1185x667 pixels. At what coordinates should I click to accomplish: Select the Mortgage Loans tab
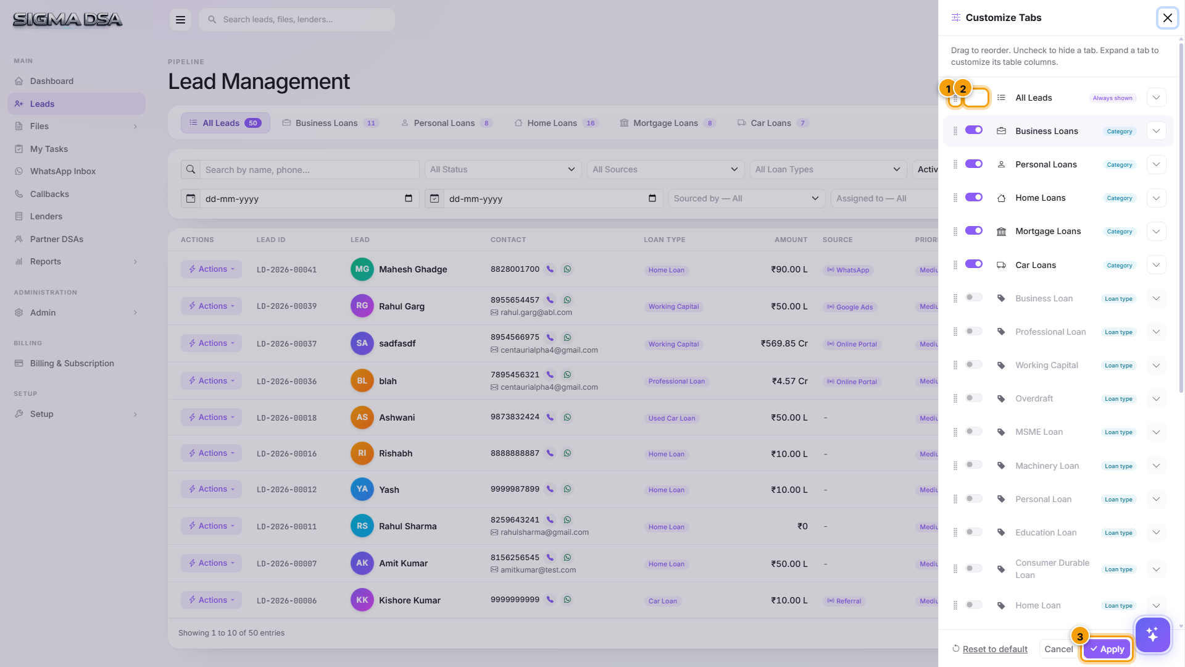tap(667, 124)
